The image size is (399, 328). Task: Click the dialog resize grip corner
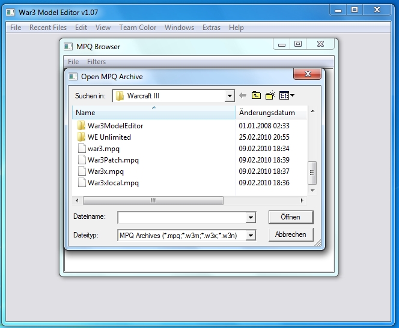pos(318,243)
